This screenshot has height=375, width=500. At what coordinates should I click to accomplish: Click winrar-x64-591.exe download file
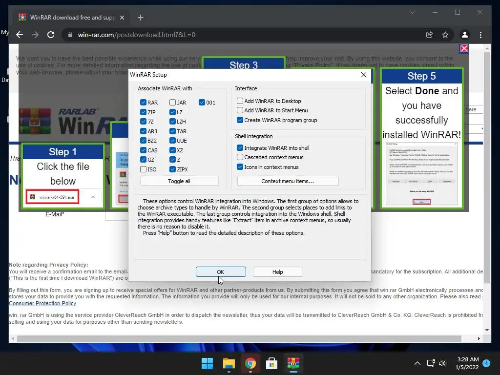(52, 197)
